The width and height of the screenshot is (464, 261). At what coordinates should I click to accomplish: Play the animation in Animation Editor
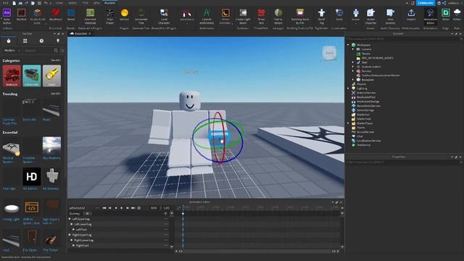click(x=121, y=208)
